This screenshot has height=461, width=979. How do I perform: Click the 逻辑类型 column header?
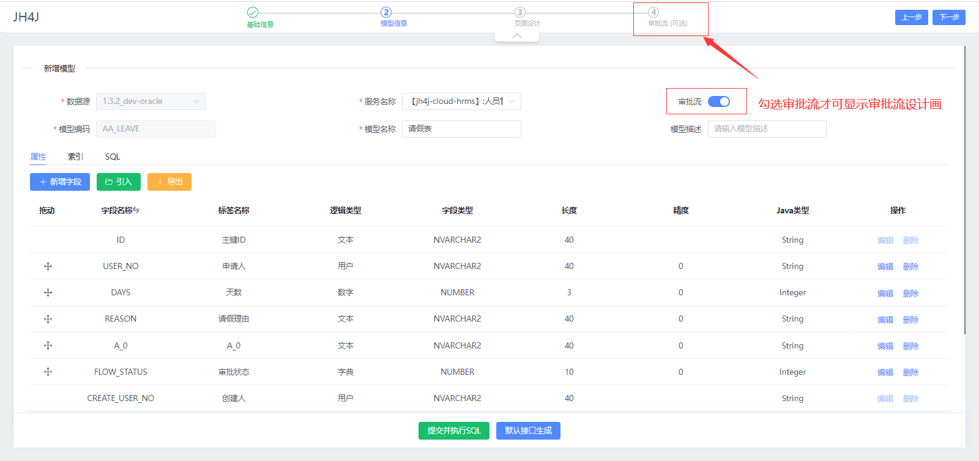pos(346,210)
